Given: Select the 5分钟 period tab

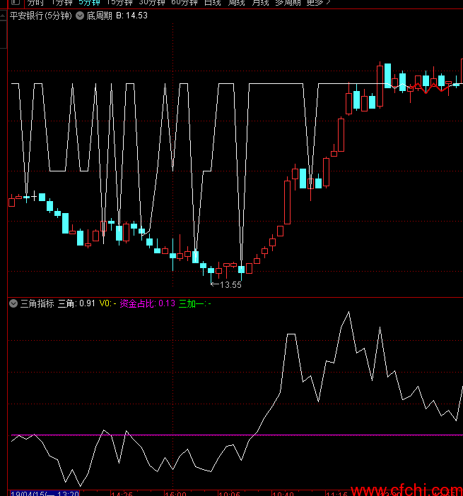Looking at the screenshot, I should pyautogui.click(x=89, y=3).
